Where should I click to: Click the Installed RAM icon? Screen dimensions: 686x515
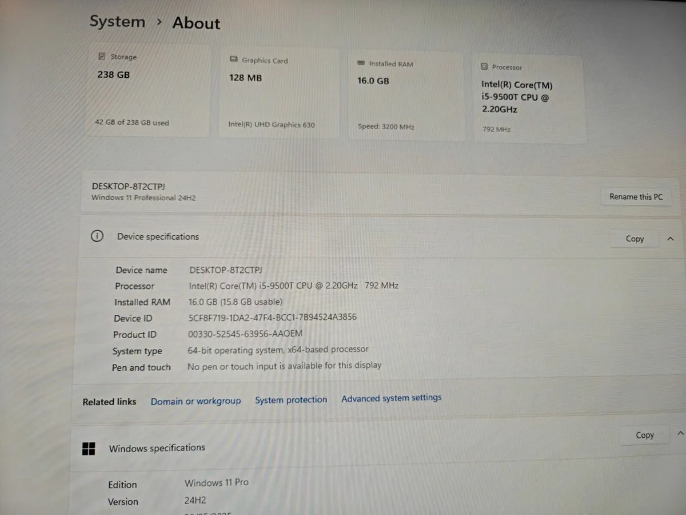(361, 64)
